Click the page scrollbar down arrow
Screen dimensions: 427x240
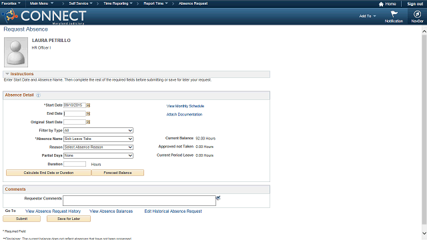[424, 233]
